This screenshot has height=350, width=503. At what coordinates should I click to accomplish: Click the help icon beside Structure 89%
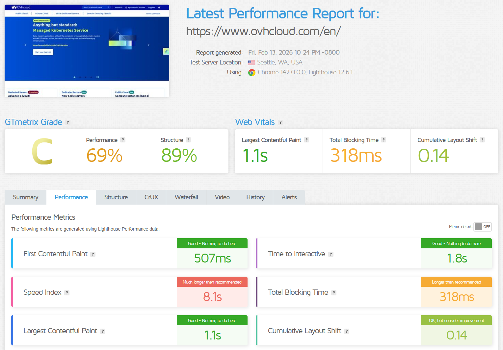(188, 140)
